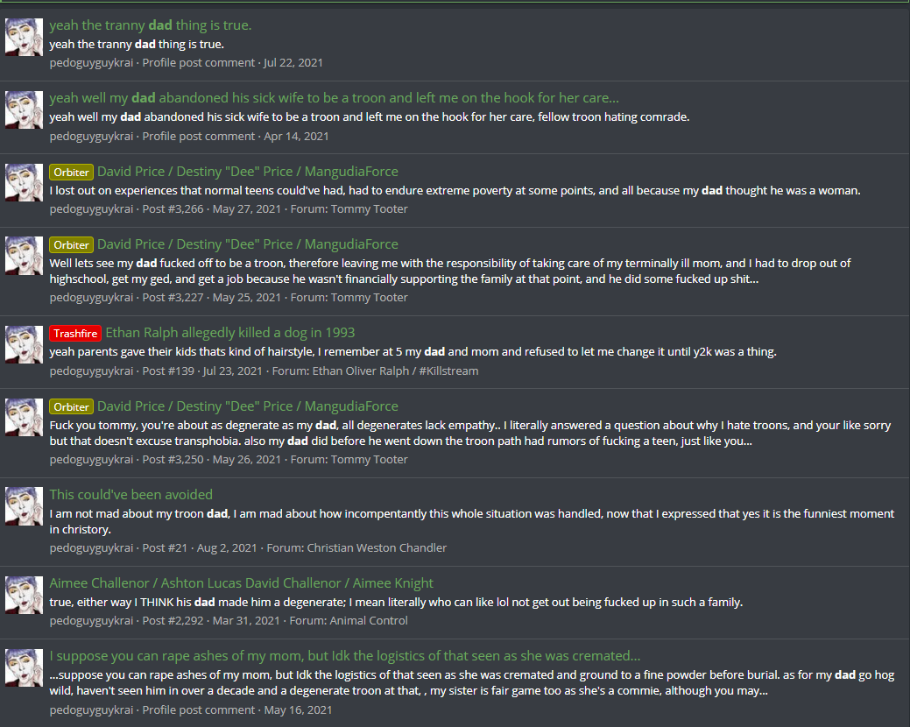Image resolution: width=910 pixels, height=727 pixels.
Task: Click avatar next to Post #3,227
Action: pos(25,255)
